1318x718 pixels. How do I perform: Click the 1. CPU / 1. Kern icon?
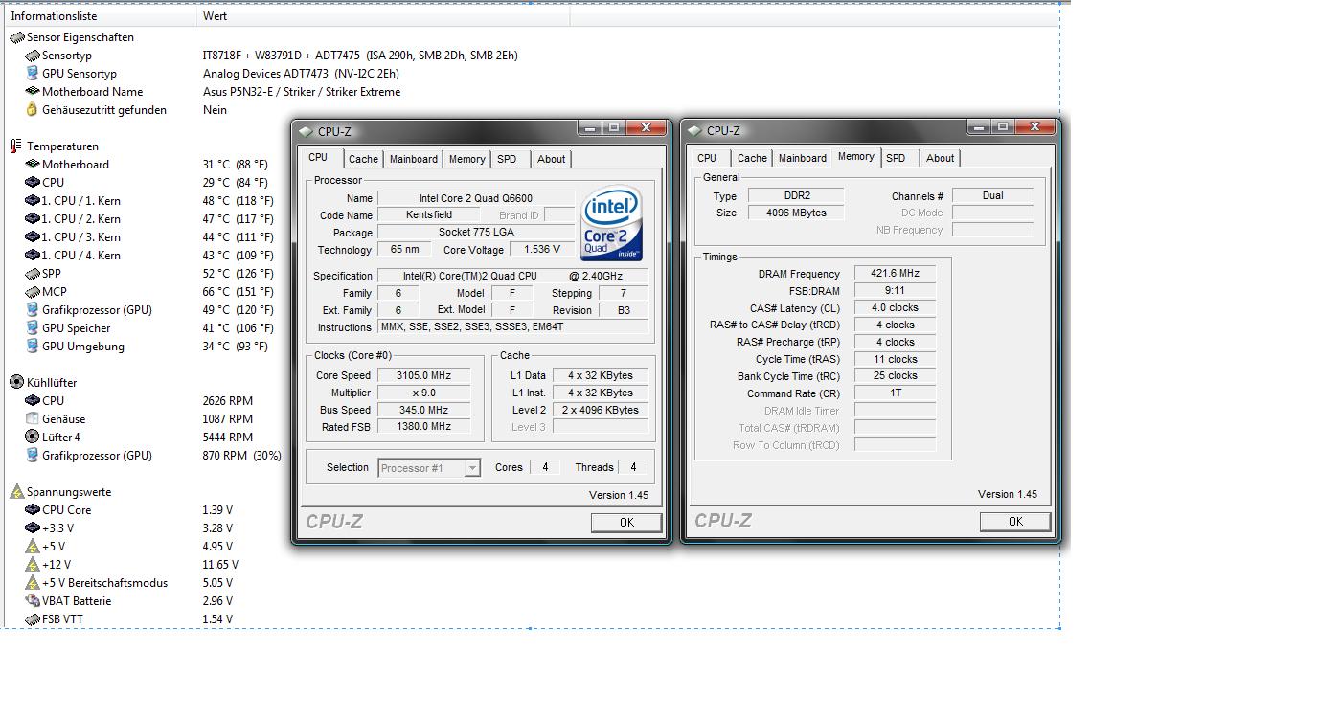pyautogui.click(x=33, y=201)
